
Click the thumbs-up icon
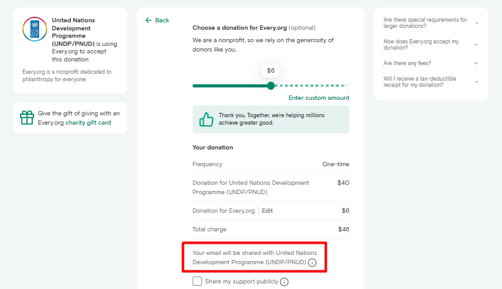[x=206, y=119]
